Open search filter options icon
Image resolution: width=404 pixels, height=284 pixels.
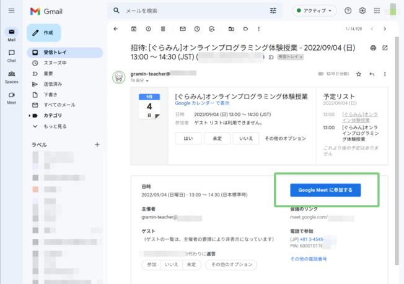point(273,11)
